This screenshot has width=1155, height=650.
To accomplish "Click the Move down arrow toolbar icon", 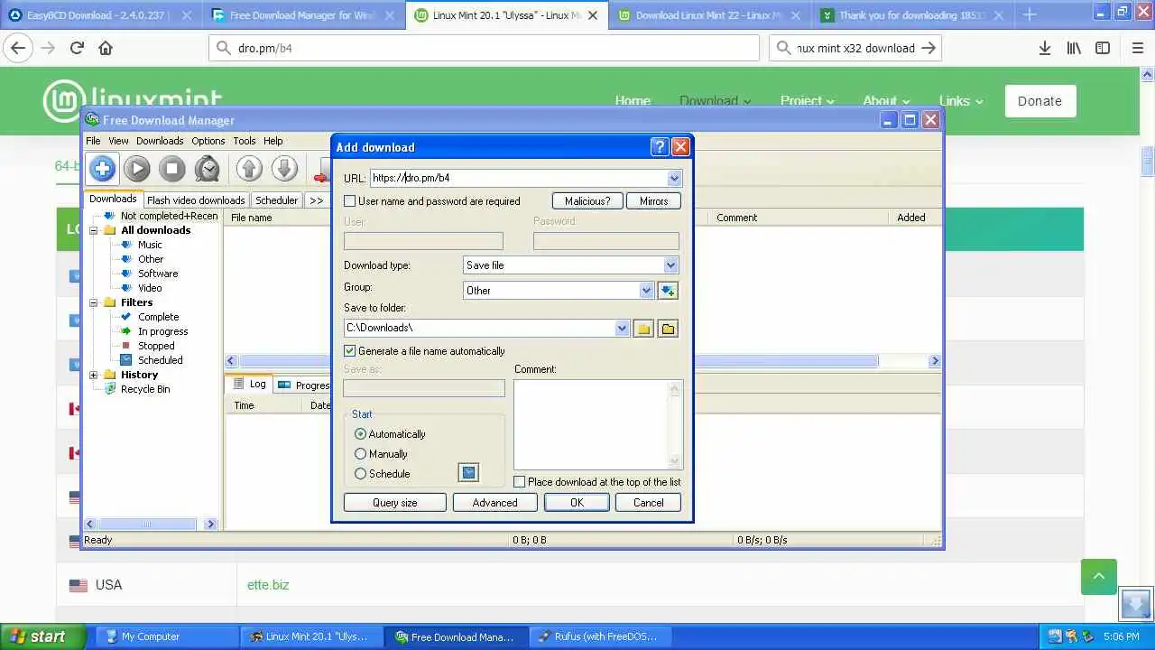I will click(284, 168).
